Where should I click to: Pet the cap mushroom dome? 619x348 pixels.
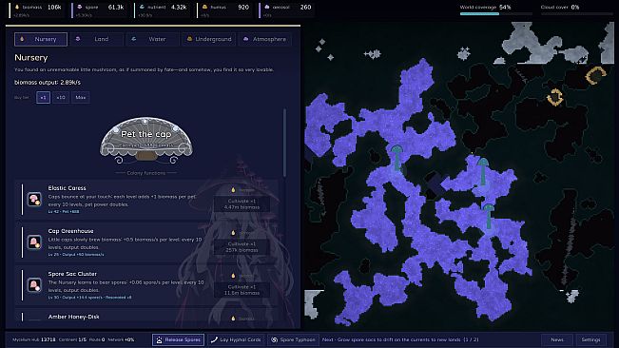[x=146, y=140]
